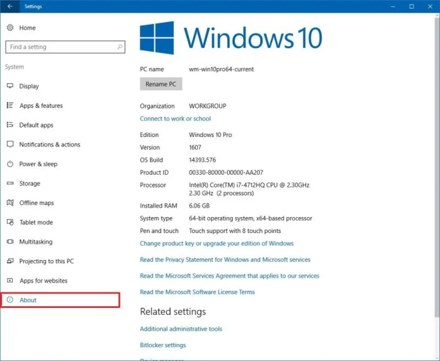Open Offline maps settings
The width and height of the screenshot is (440, 361).
(x=36, y=203)
